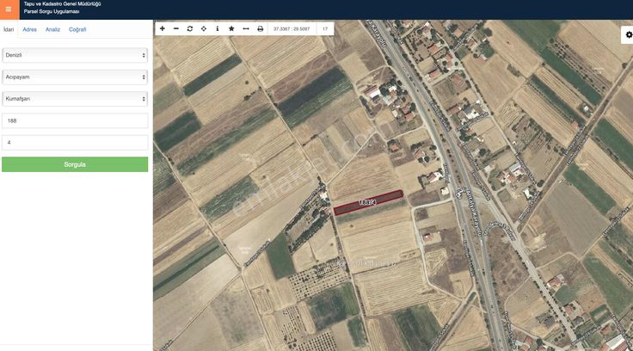Click the locate crosshair icon
633x351 pixels.
(204, 28)
